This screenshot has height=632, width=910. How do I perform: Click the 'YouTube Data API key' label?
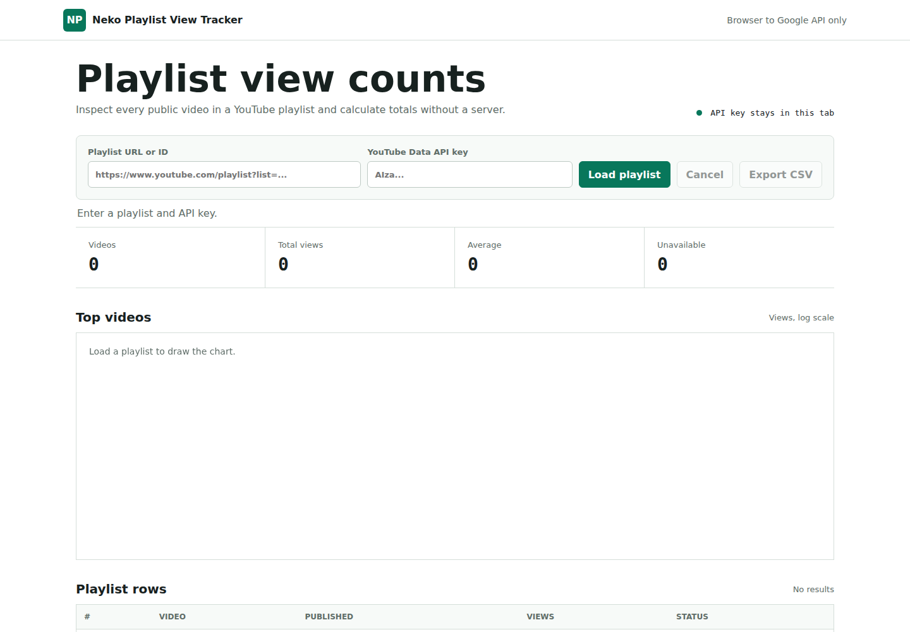(418, 152)
